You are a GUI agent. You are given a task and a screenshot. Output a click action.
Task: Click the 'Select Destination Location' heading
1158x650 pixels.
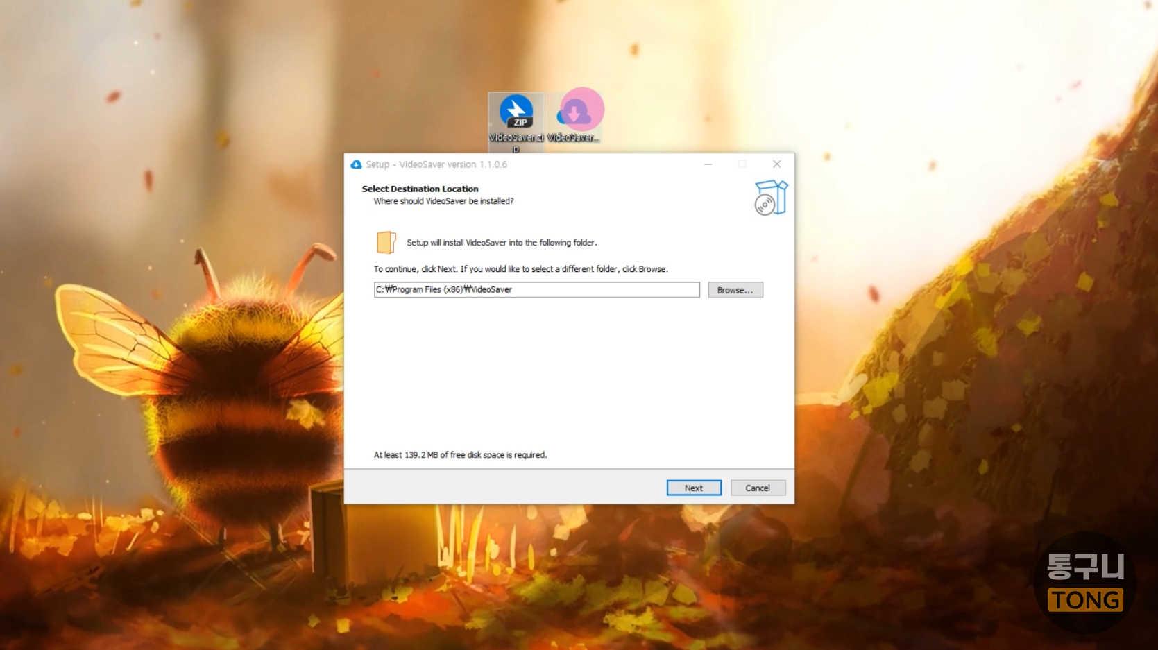pos(420,189)
